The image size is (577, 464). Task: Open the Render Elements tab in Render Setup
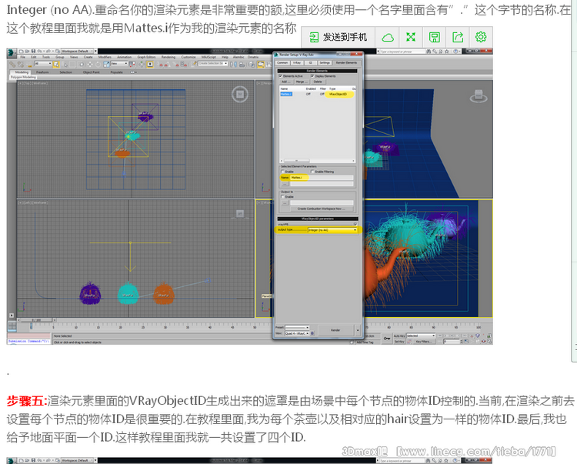click(x=346, y=63)
